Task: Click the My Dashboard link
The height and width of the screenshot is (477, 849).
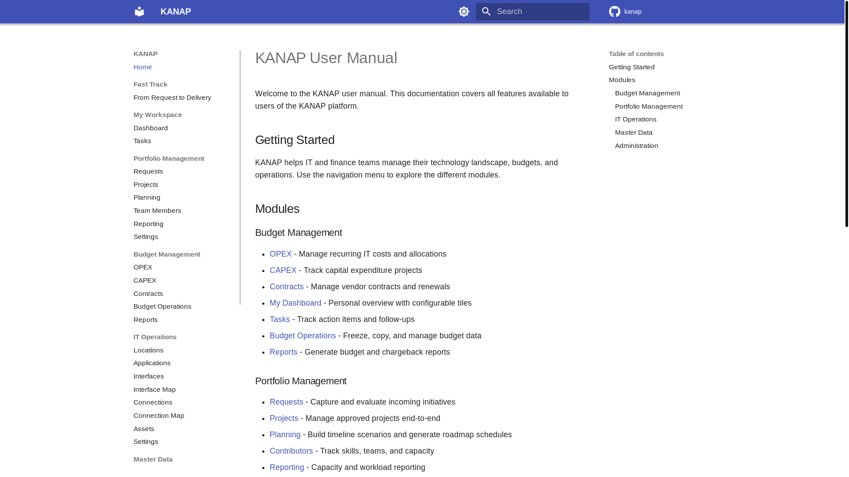Action: pos(295,303)
